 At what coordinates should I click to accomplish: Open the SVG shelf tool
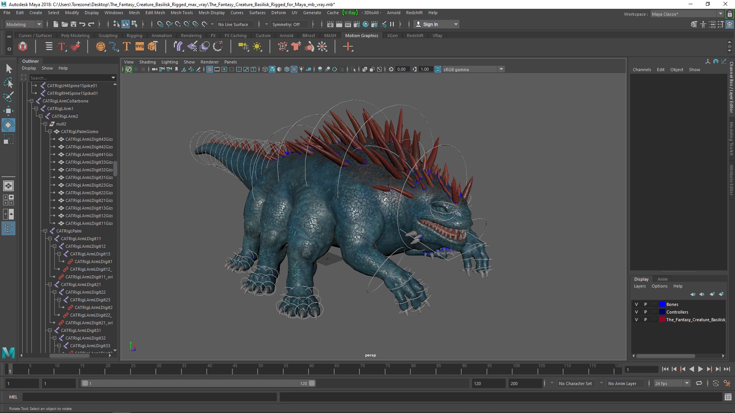coord(139,47)
